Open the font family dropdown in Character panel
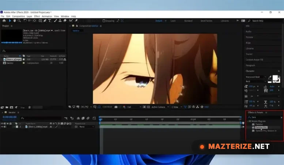The image size is (284, 165). pos(255,77)
